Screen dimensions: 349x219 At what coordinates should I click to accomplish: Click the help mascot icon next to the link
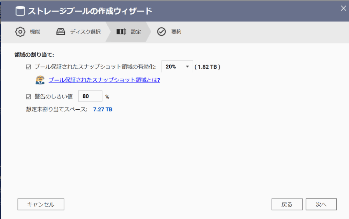40,80
